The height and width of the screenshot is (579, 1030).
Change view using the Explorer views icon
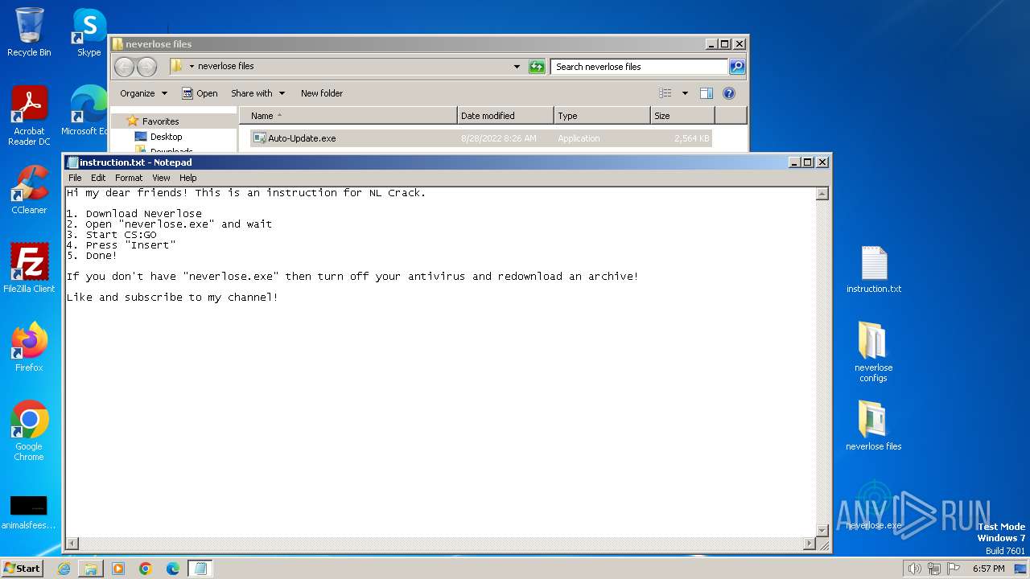665,93
